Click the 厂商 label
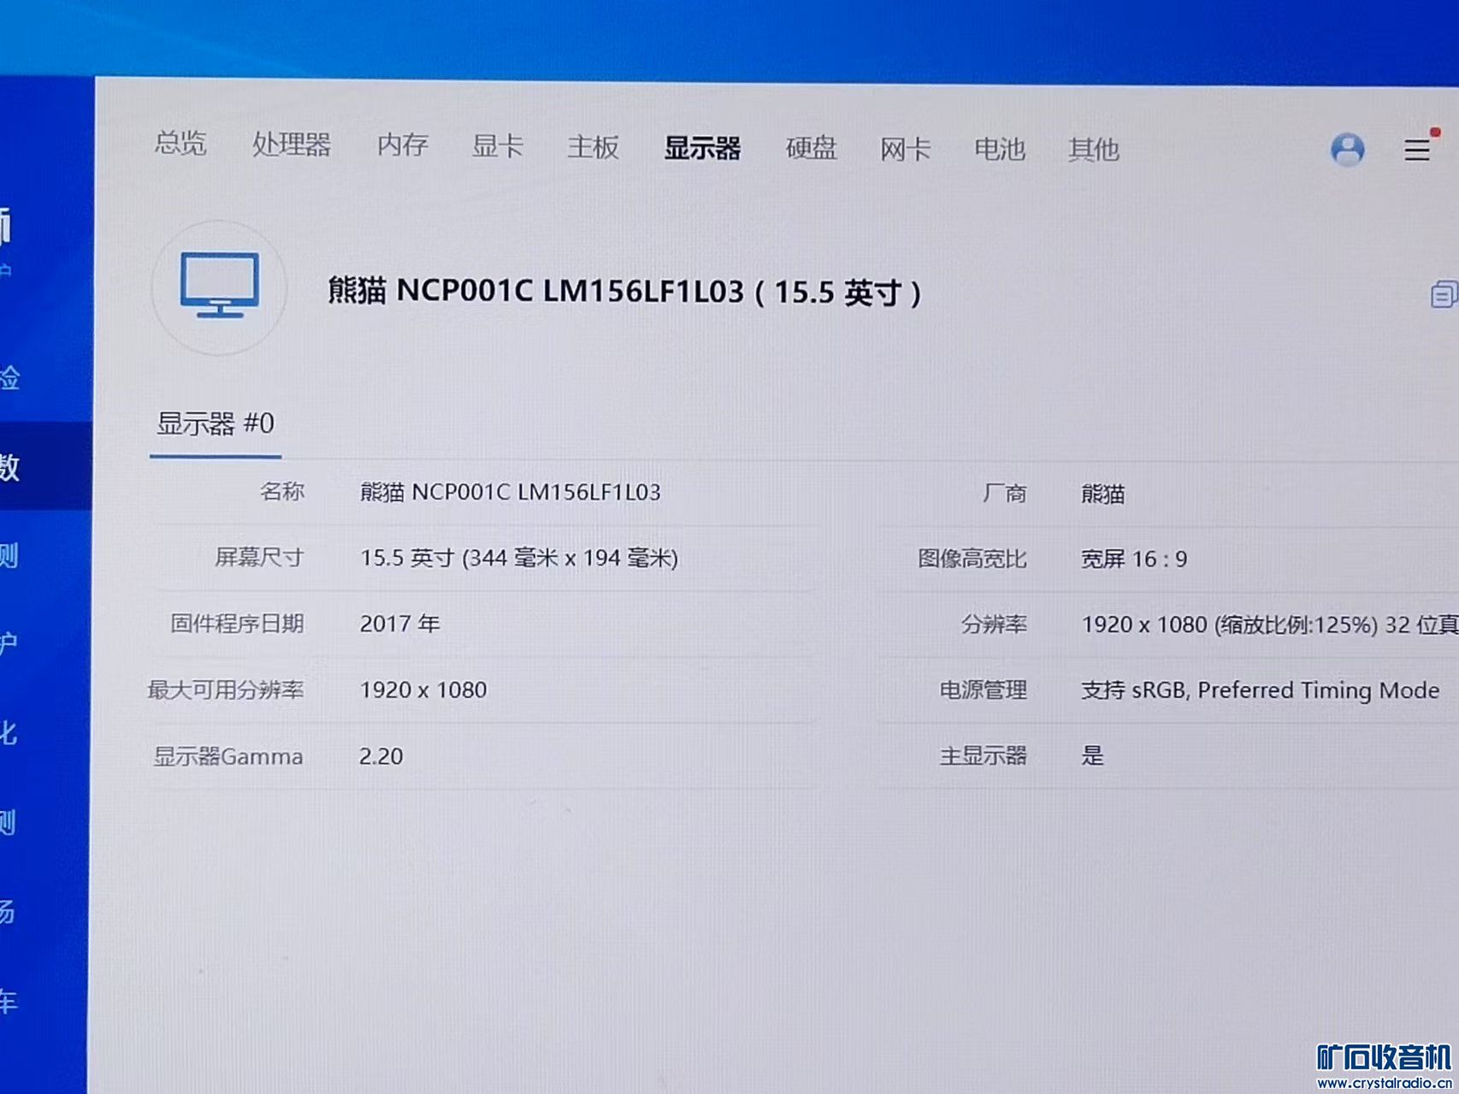1459x1094 pixels. tap(1004, 493)
